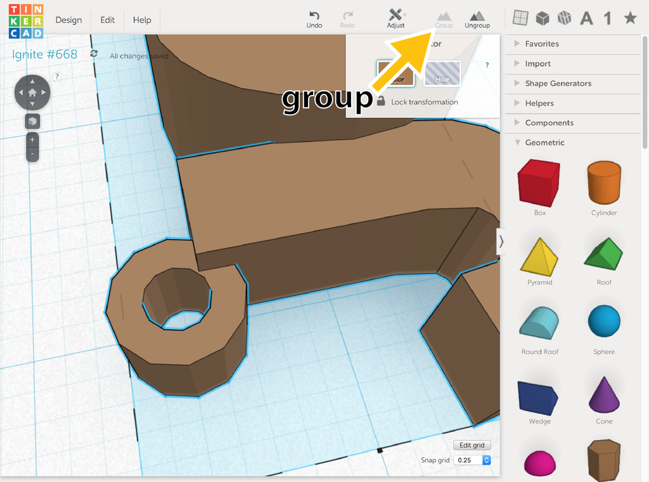The width and height of the screenshot is (649, 482).
Task: Click the Edit grid button
Action: pos(472,445)
